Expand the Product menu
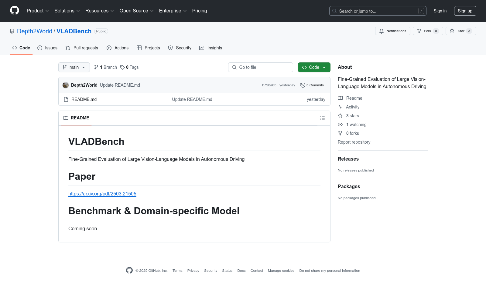The image size is (486, 303). [38, 11]
